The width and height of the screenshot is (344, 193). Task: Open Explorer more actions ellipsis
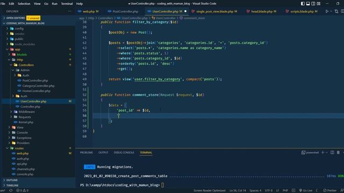[x=69, y=11]
